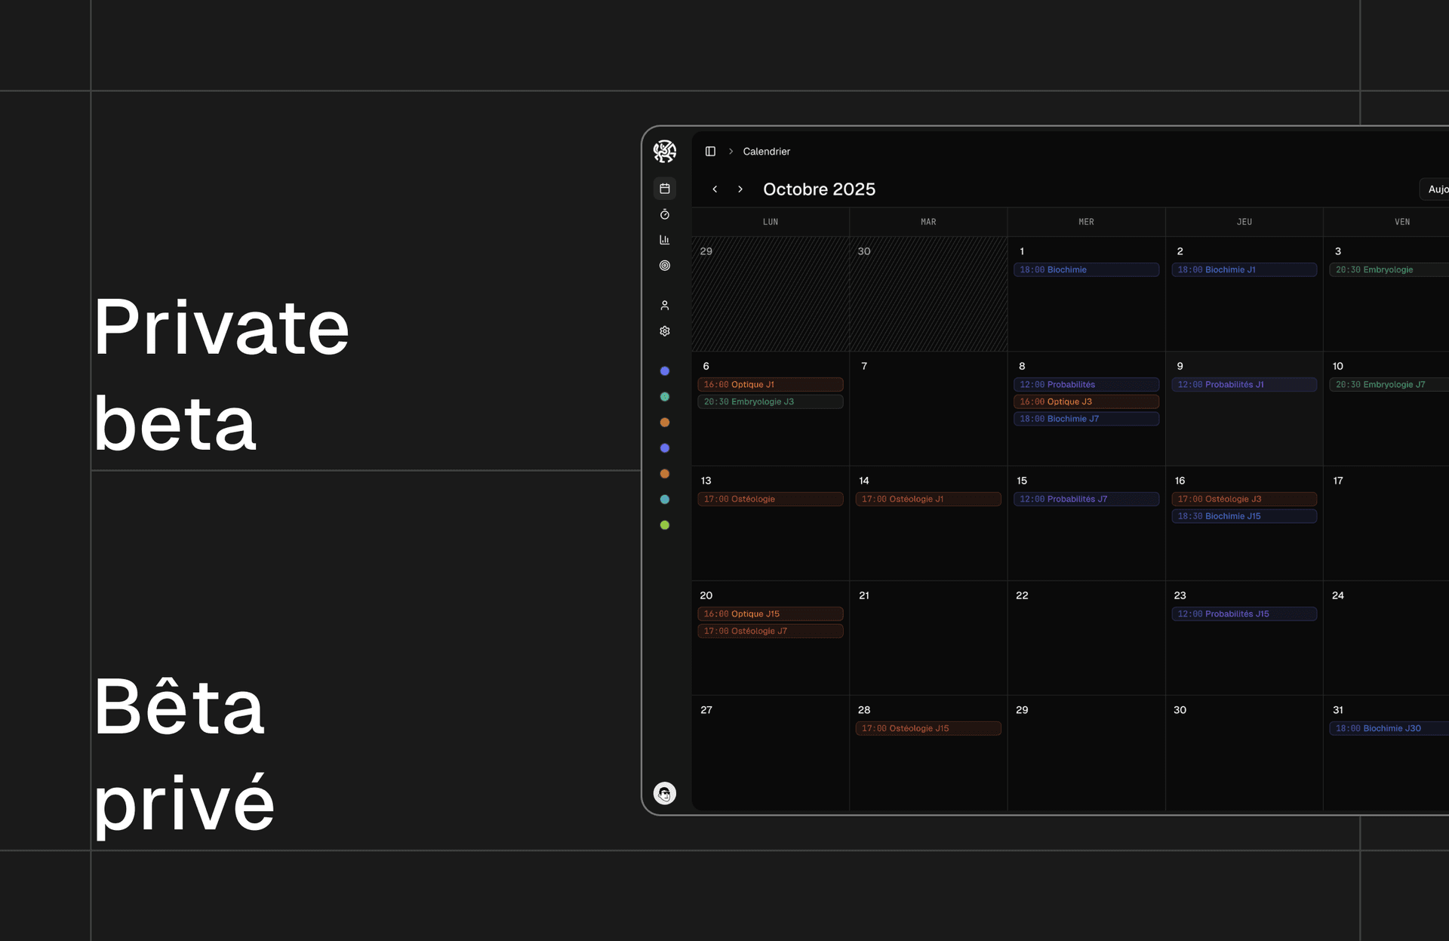Open the 18:00 Biochimie event on October 1
The width and height of the screenshot is (1449, 941).
(1085, 270)
